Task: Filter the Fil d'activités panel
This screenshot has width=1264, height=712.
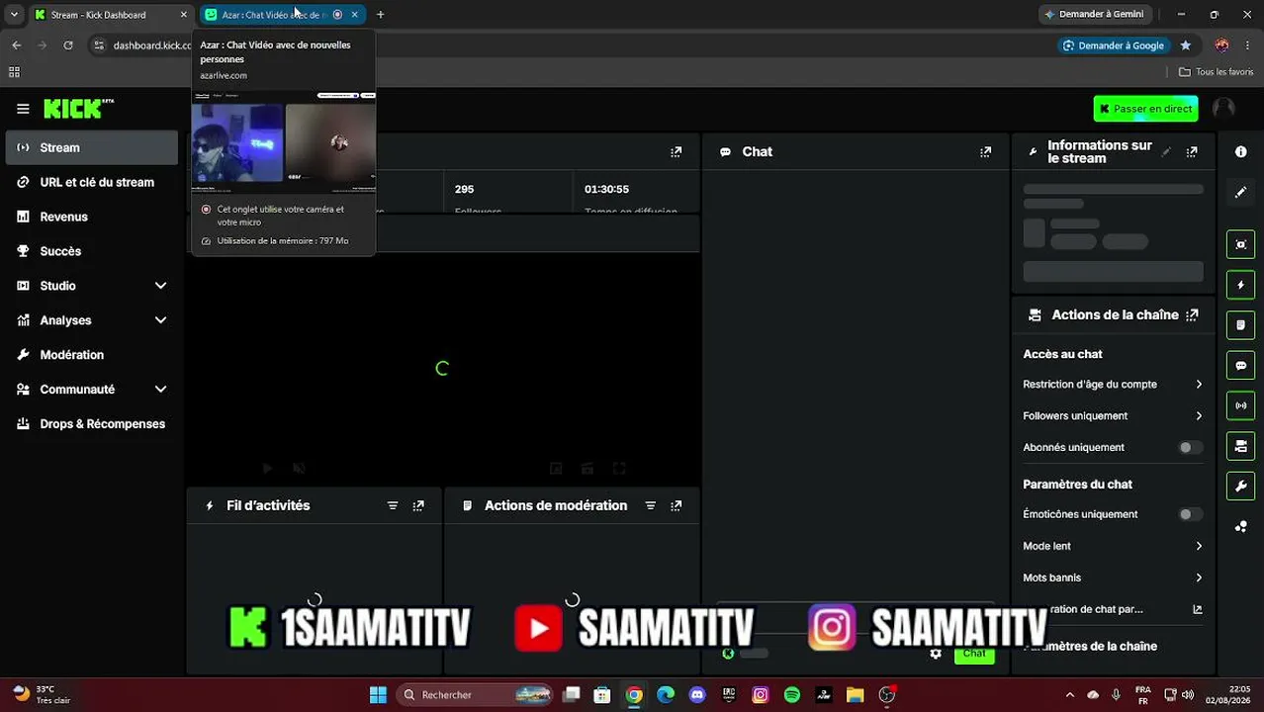Action: tap(393, 505)
